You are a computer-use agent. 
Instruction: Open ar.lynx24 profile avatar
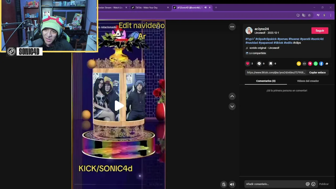coord(249,31)
